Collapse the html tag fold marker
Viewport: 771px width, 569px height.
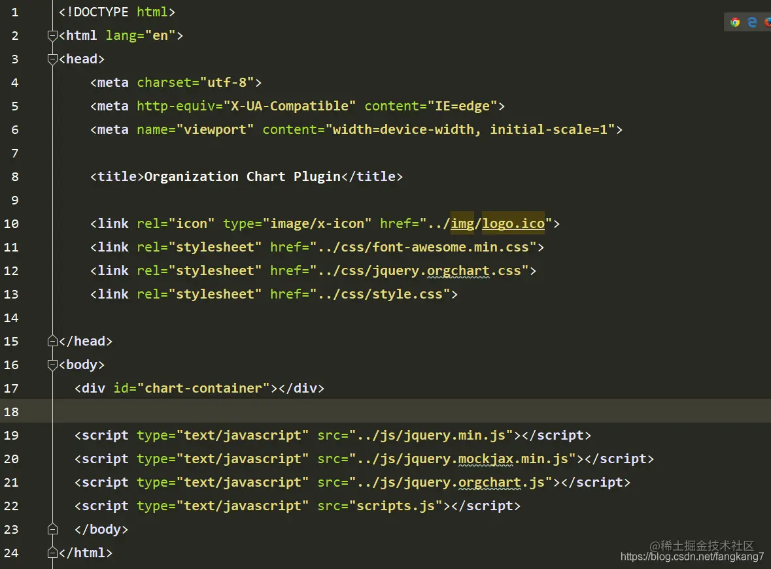[52, 35]
